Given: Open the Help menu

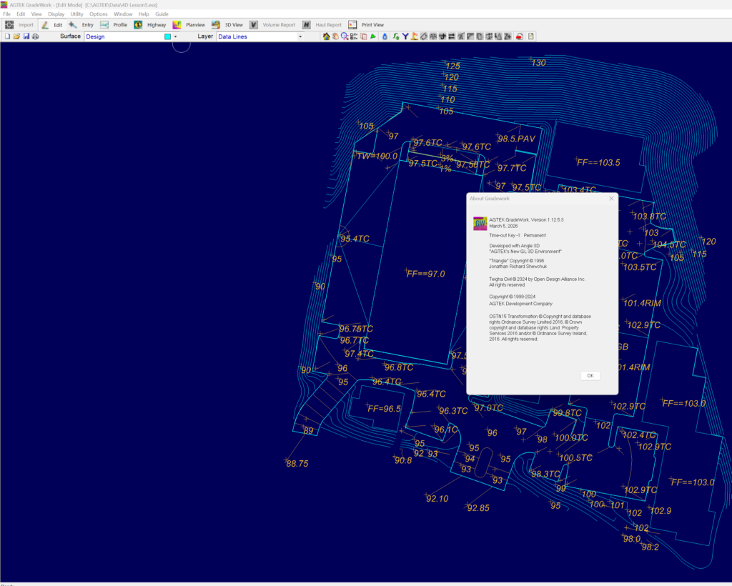Looking at the screenshot, I should click(x=144, y=14).
